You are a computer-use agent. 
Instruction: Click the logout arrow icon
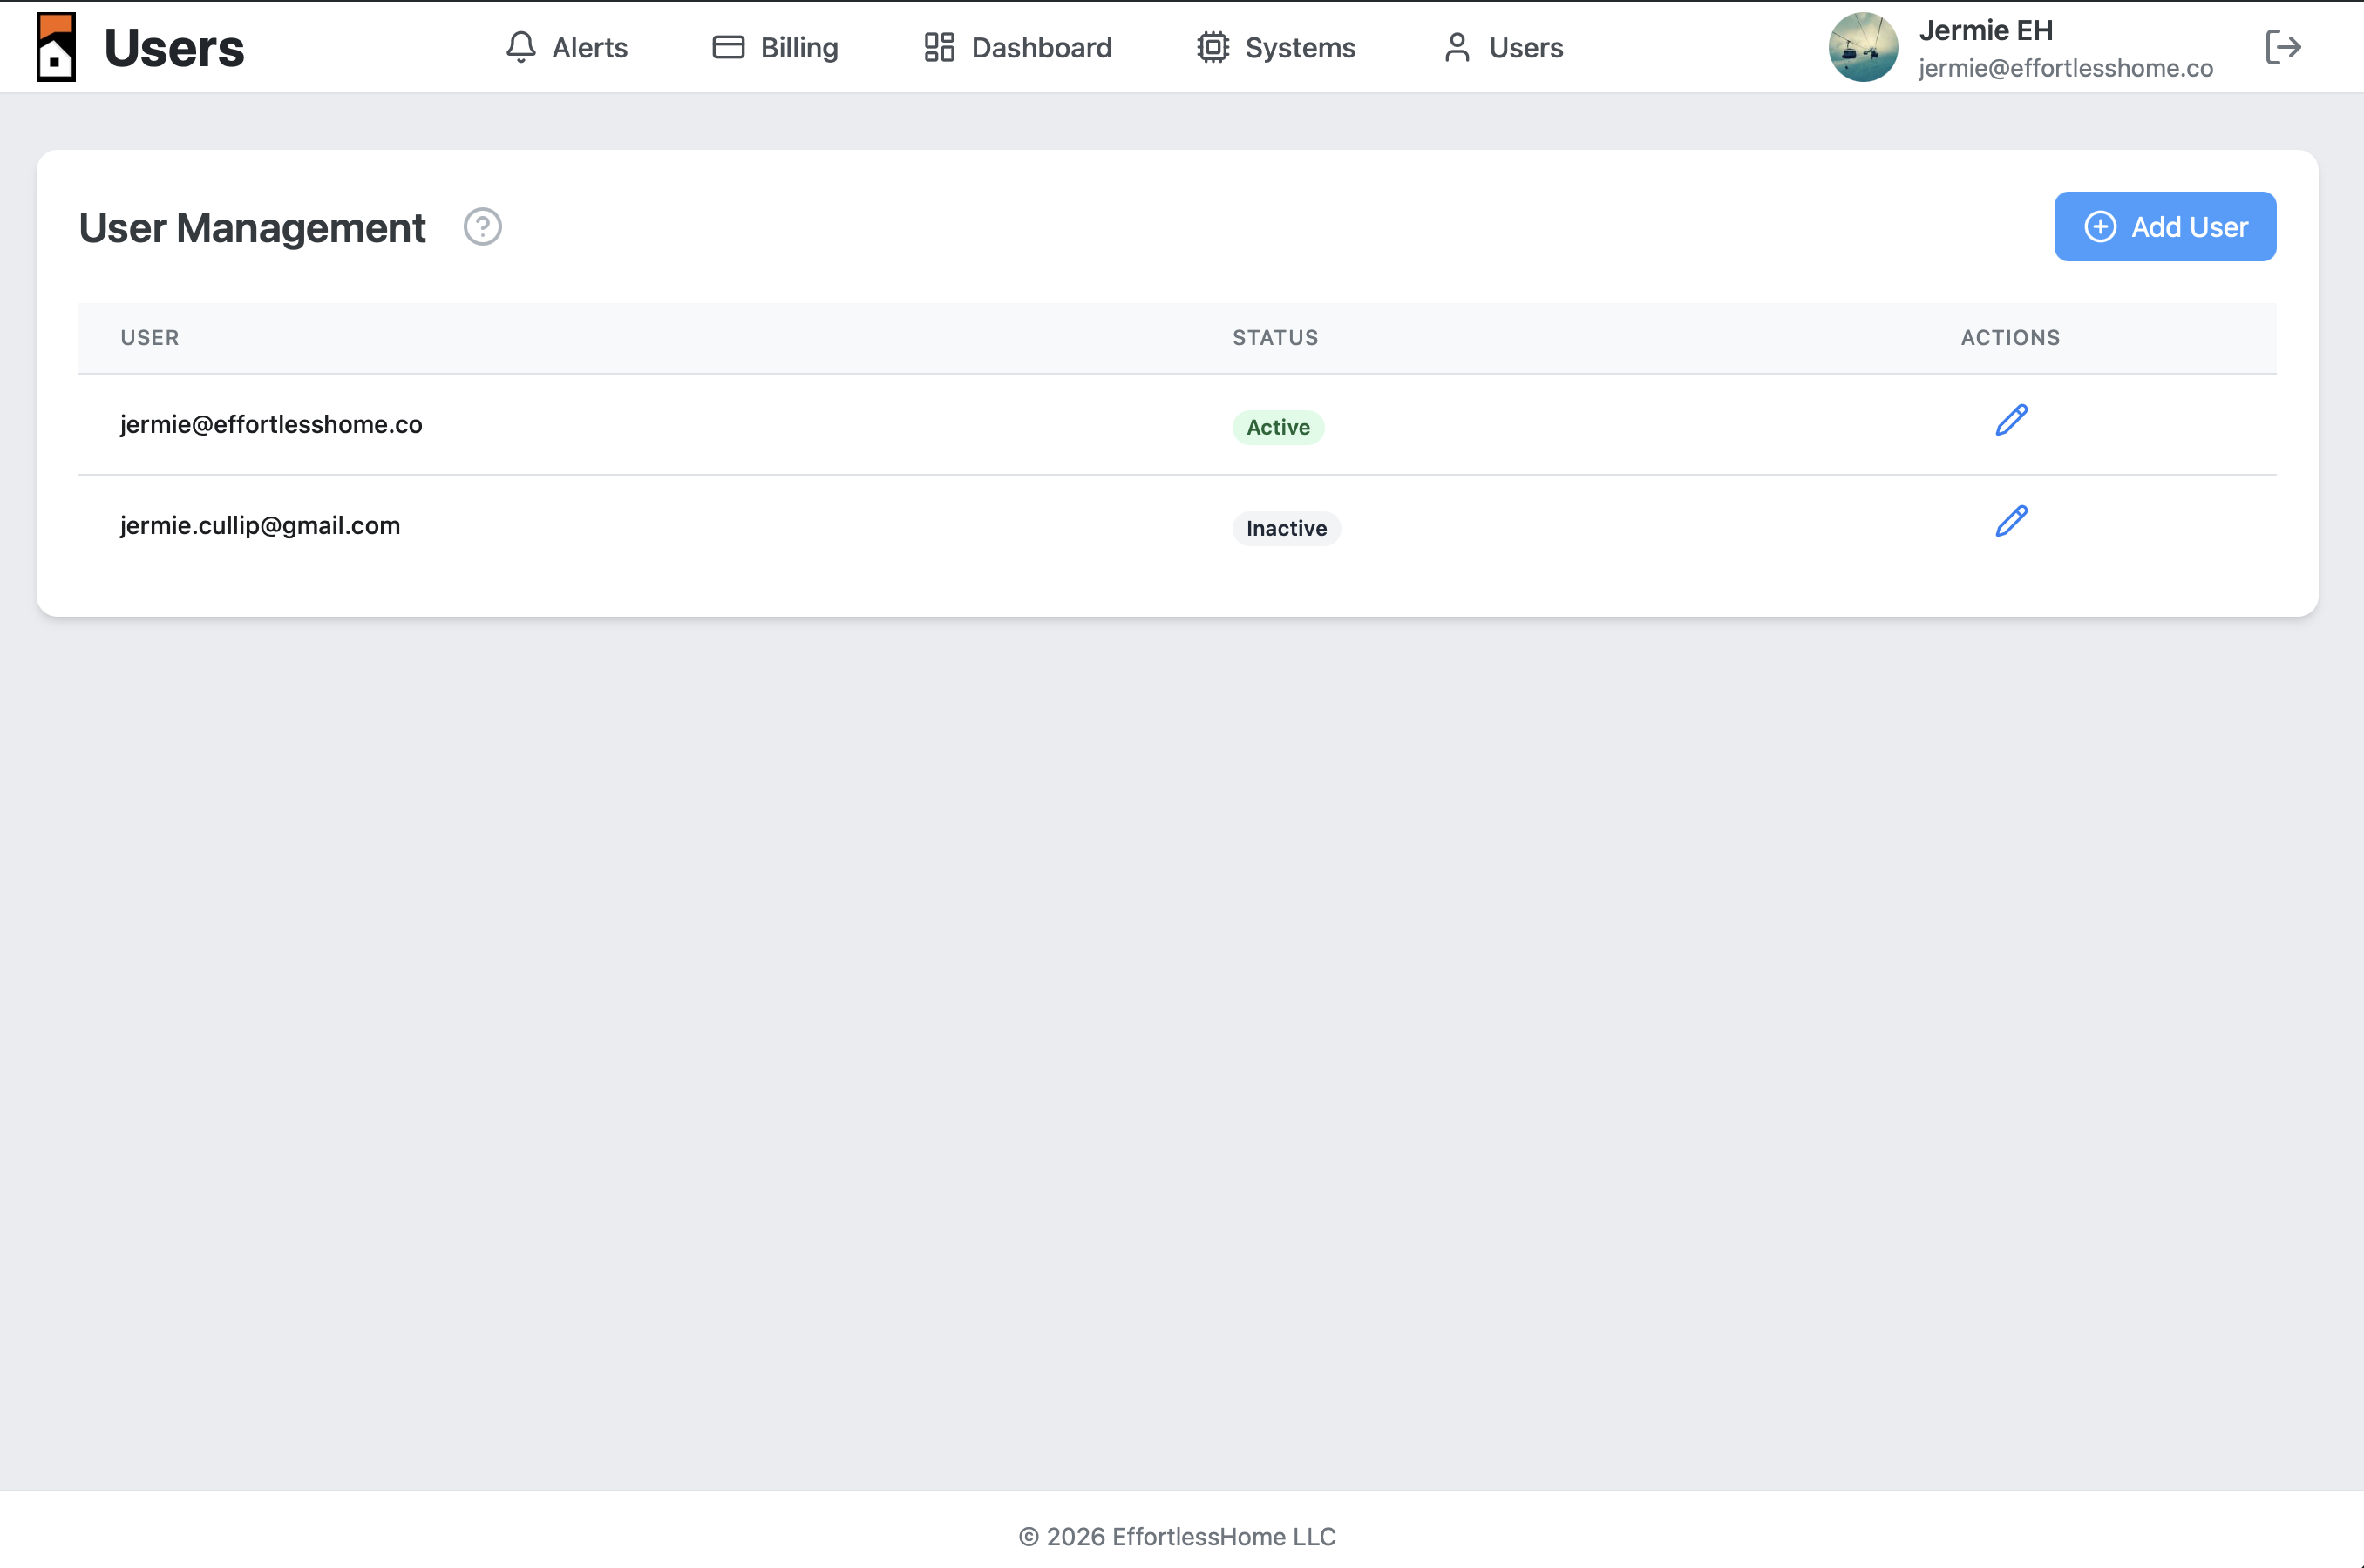pyautogui.click(x=2284, y=46)
